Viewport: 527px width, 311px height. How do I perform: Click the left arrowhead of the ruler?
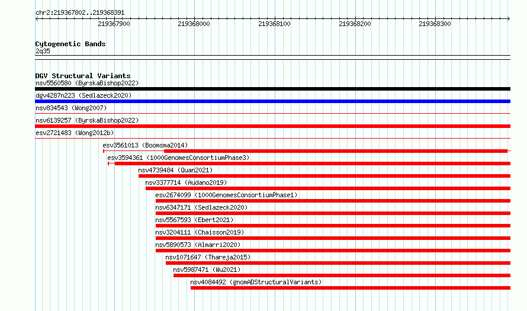pos(37,19)
